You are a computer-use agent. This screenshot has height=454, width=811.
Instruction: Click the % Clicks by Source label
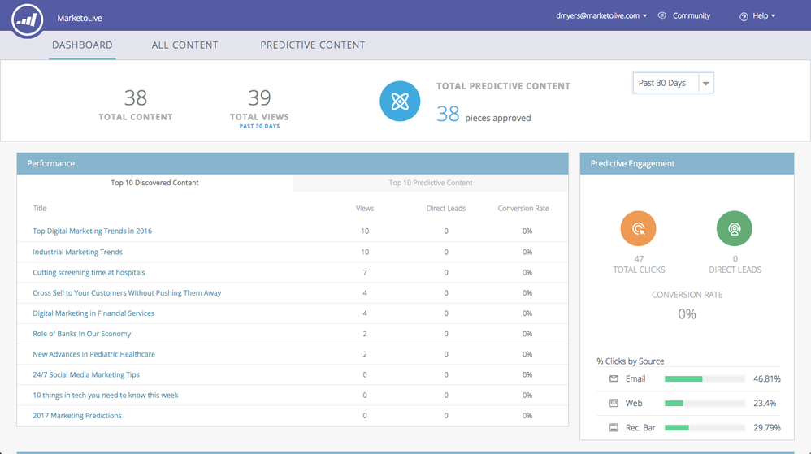click(630, 361)
